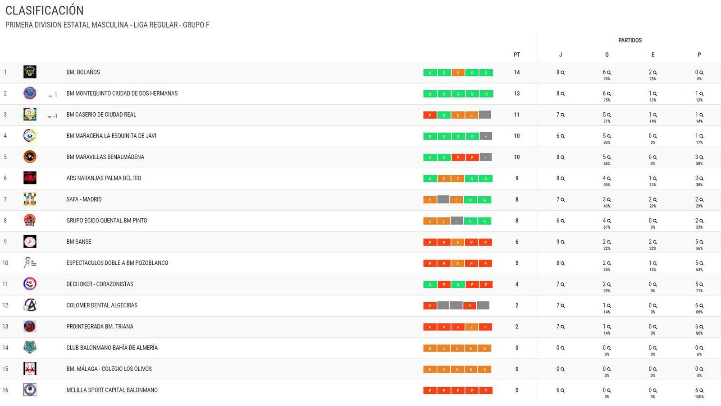Click the Dechoker - Corazonistas team logo
Screen dimensions: 721x406
coord(30,284)
